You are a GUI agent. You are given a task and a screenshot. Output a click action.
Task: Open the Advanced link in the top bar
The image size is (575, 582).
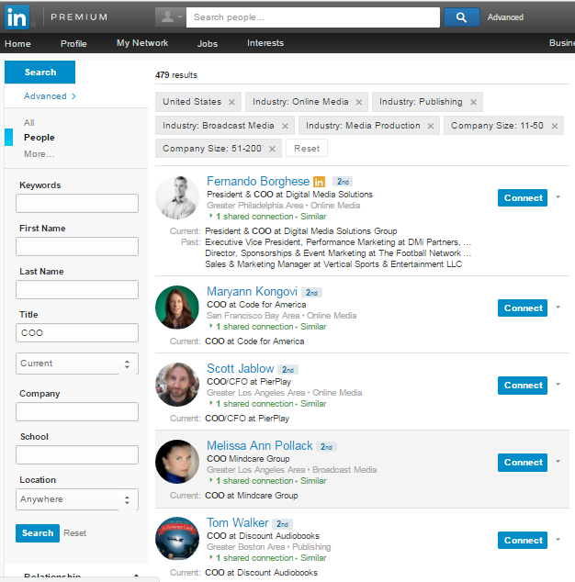[505, 17]
